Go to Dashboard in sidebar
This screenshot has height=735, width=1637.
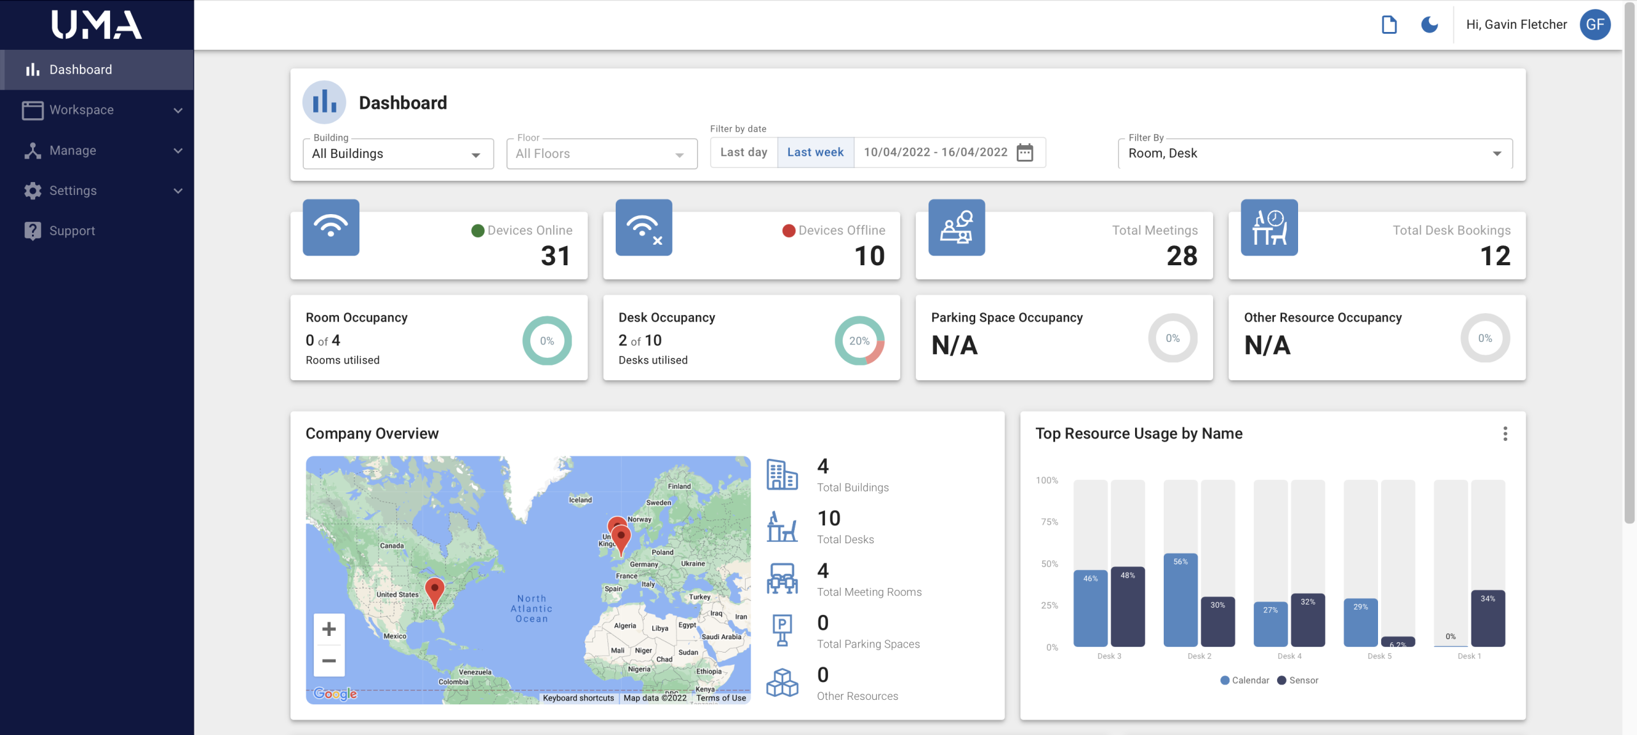tap(97, 70)
